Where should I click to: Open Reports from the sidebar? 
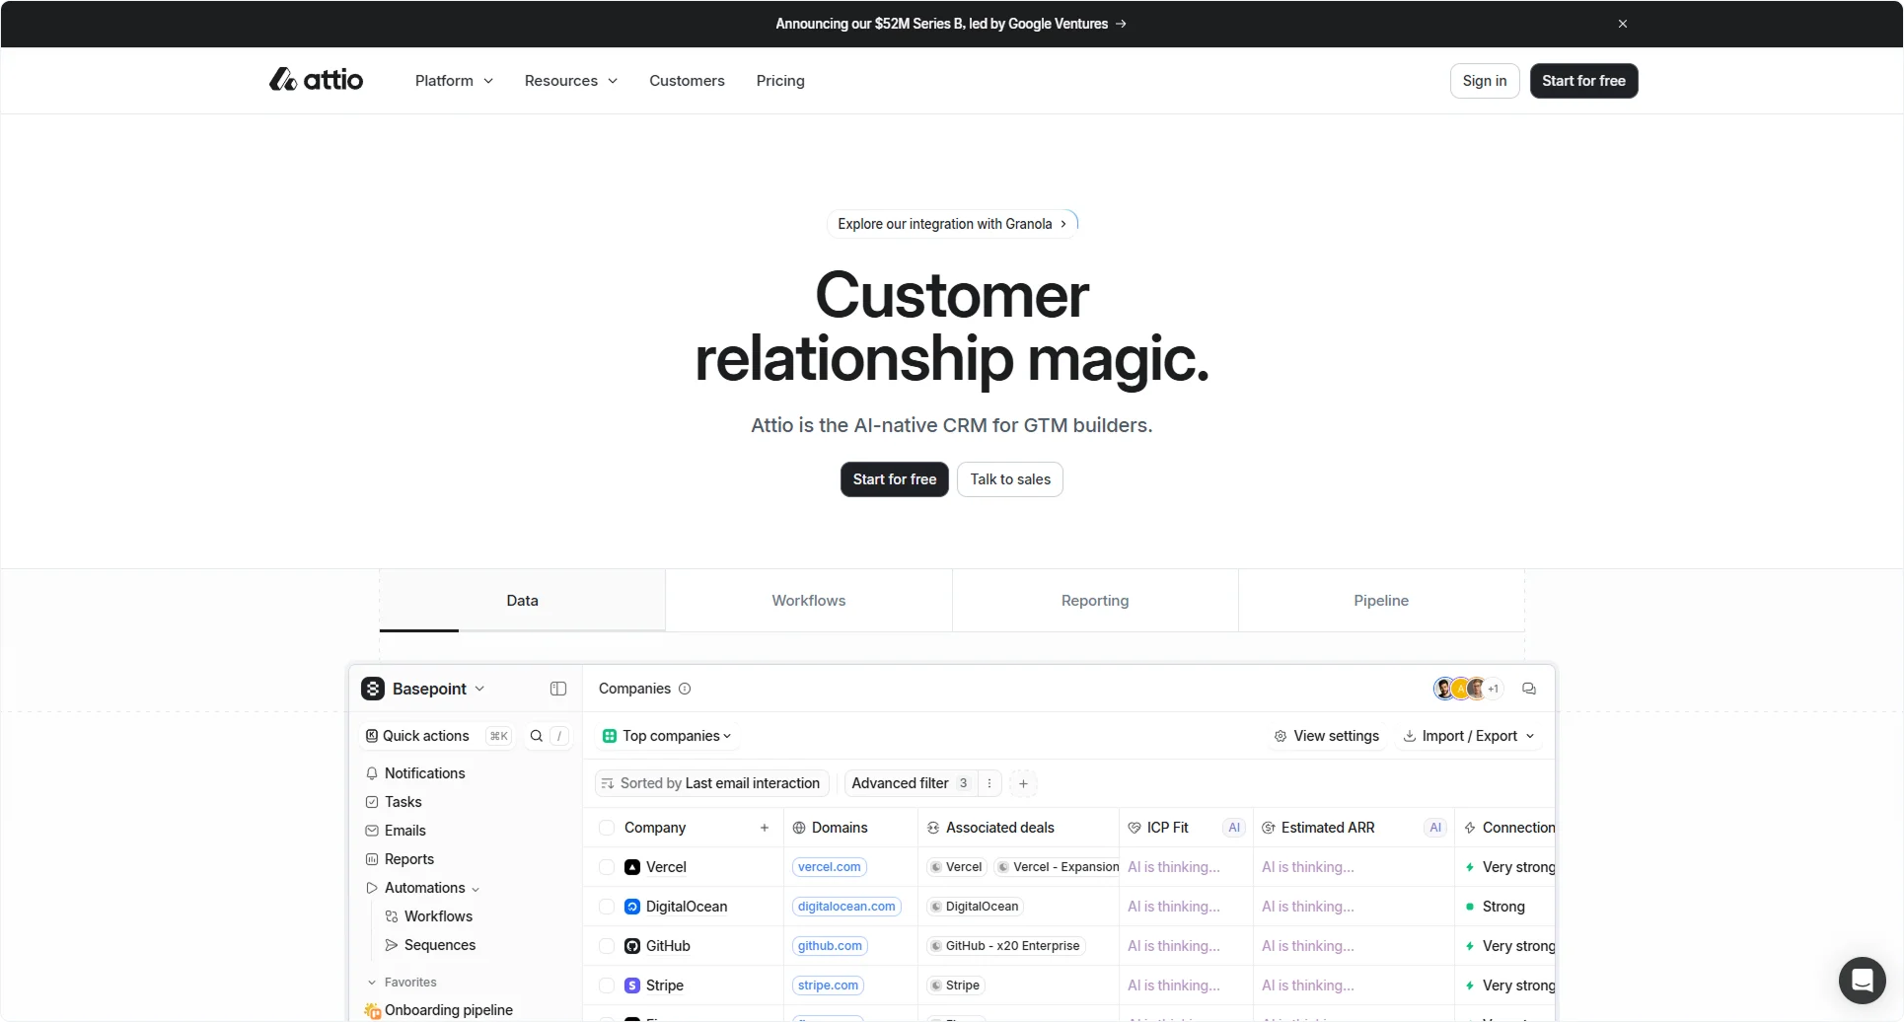[x=408, y=858]
